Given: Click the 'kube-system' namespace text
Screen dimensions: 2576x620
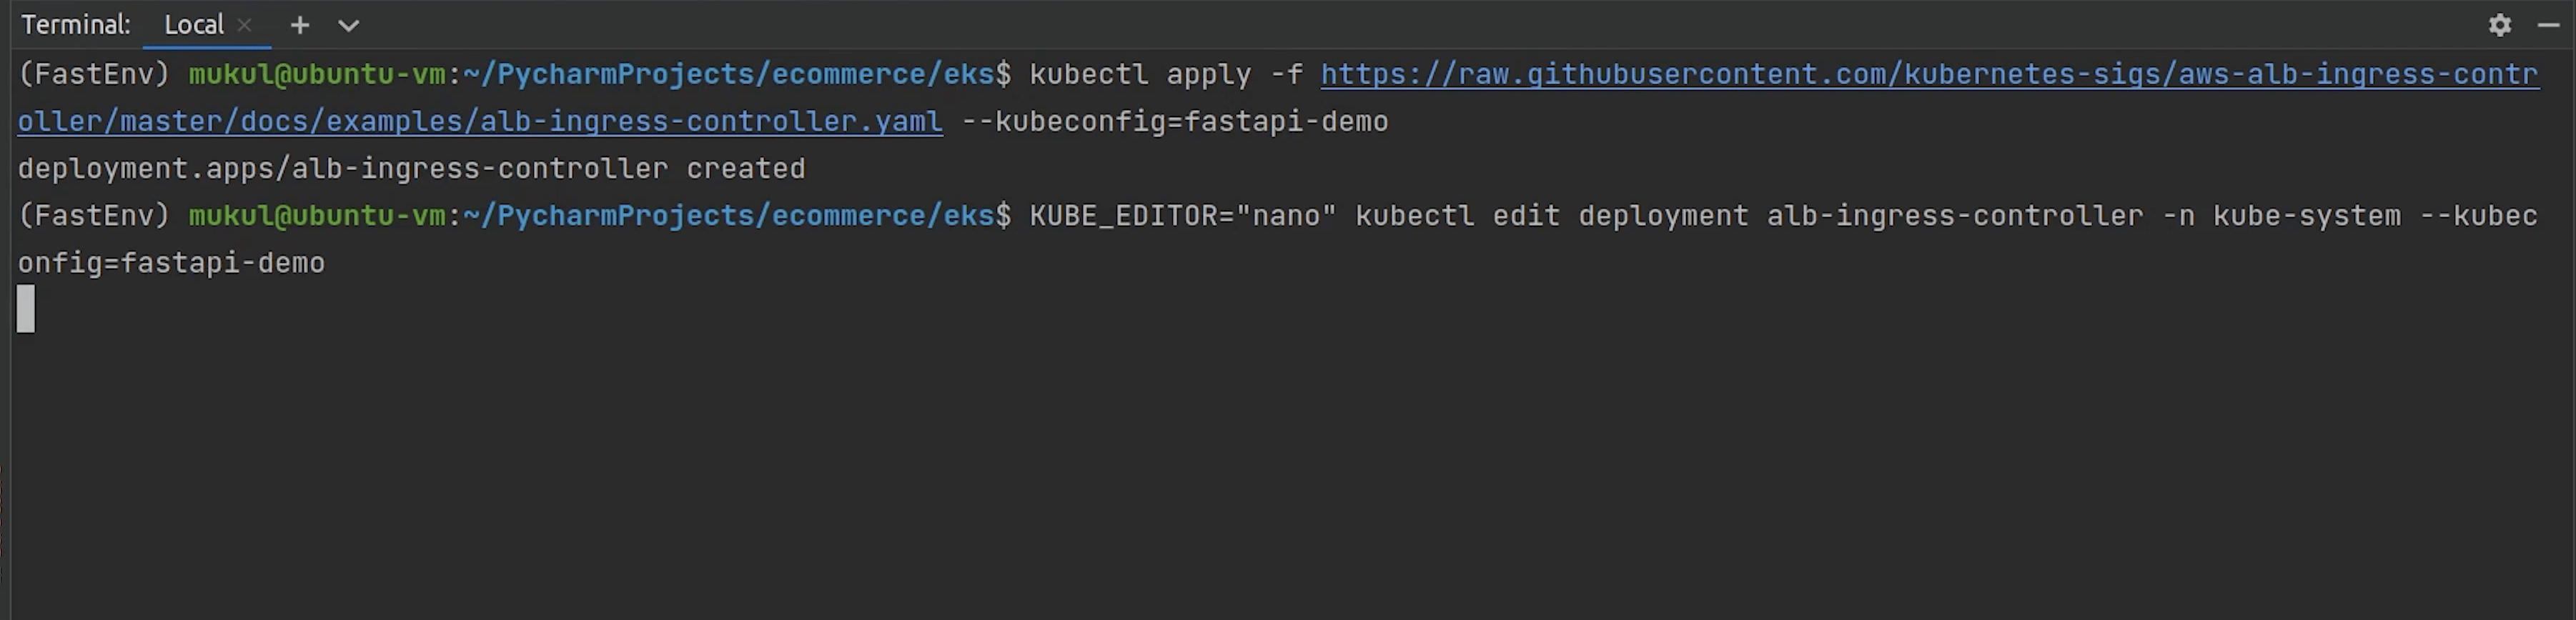Looking at the screenshot, I should tap(2306, 215).
